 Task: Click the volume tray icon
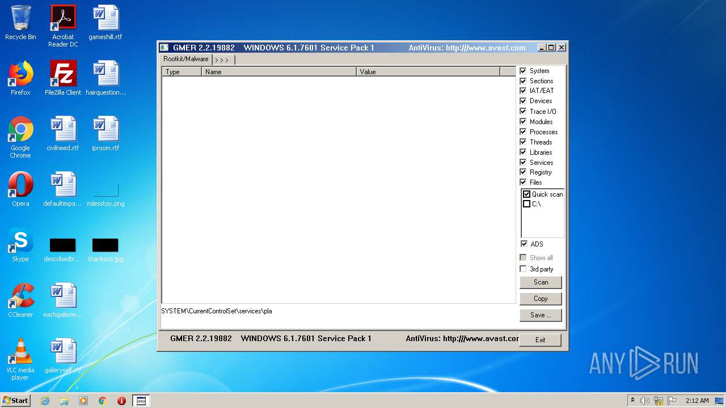tap(645, 401)
